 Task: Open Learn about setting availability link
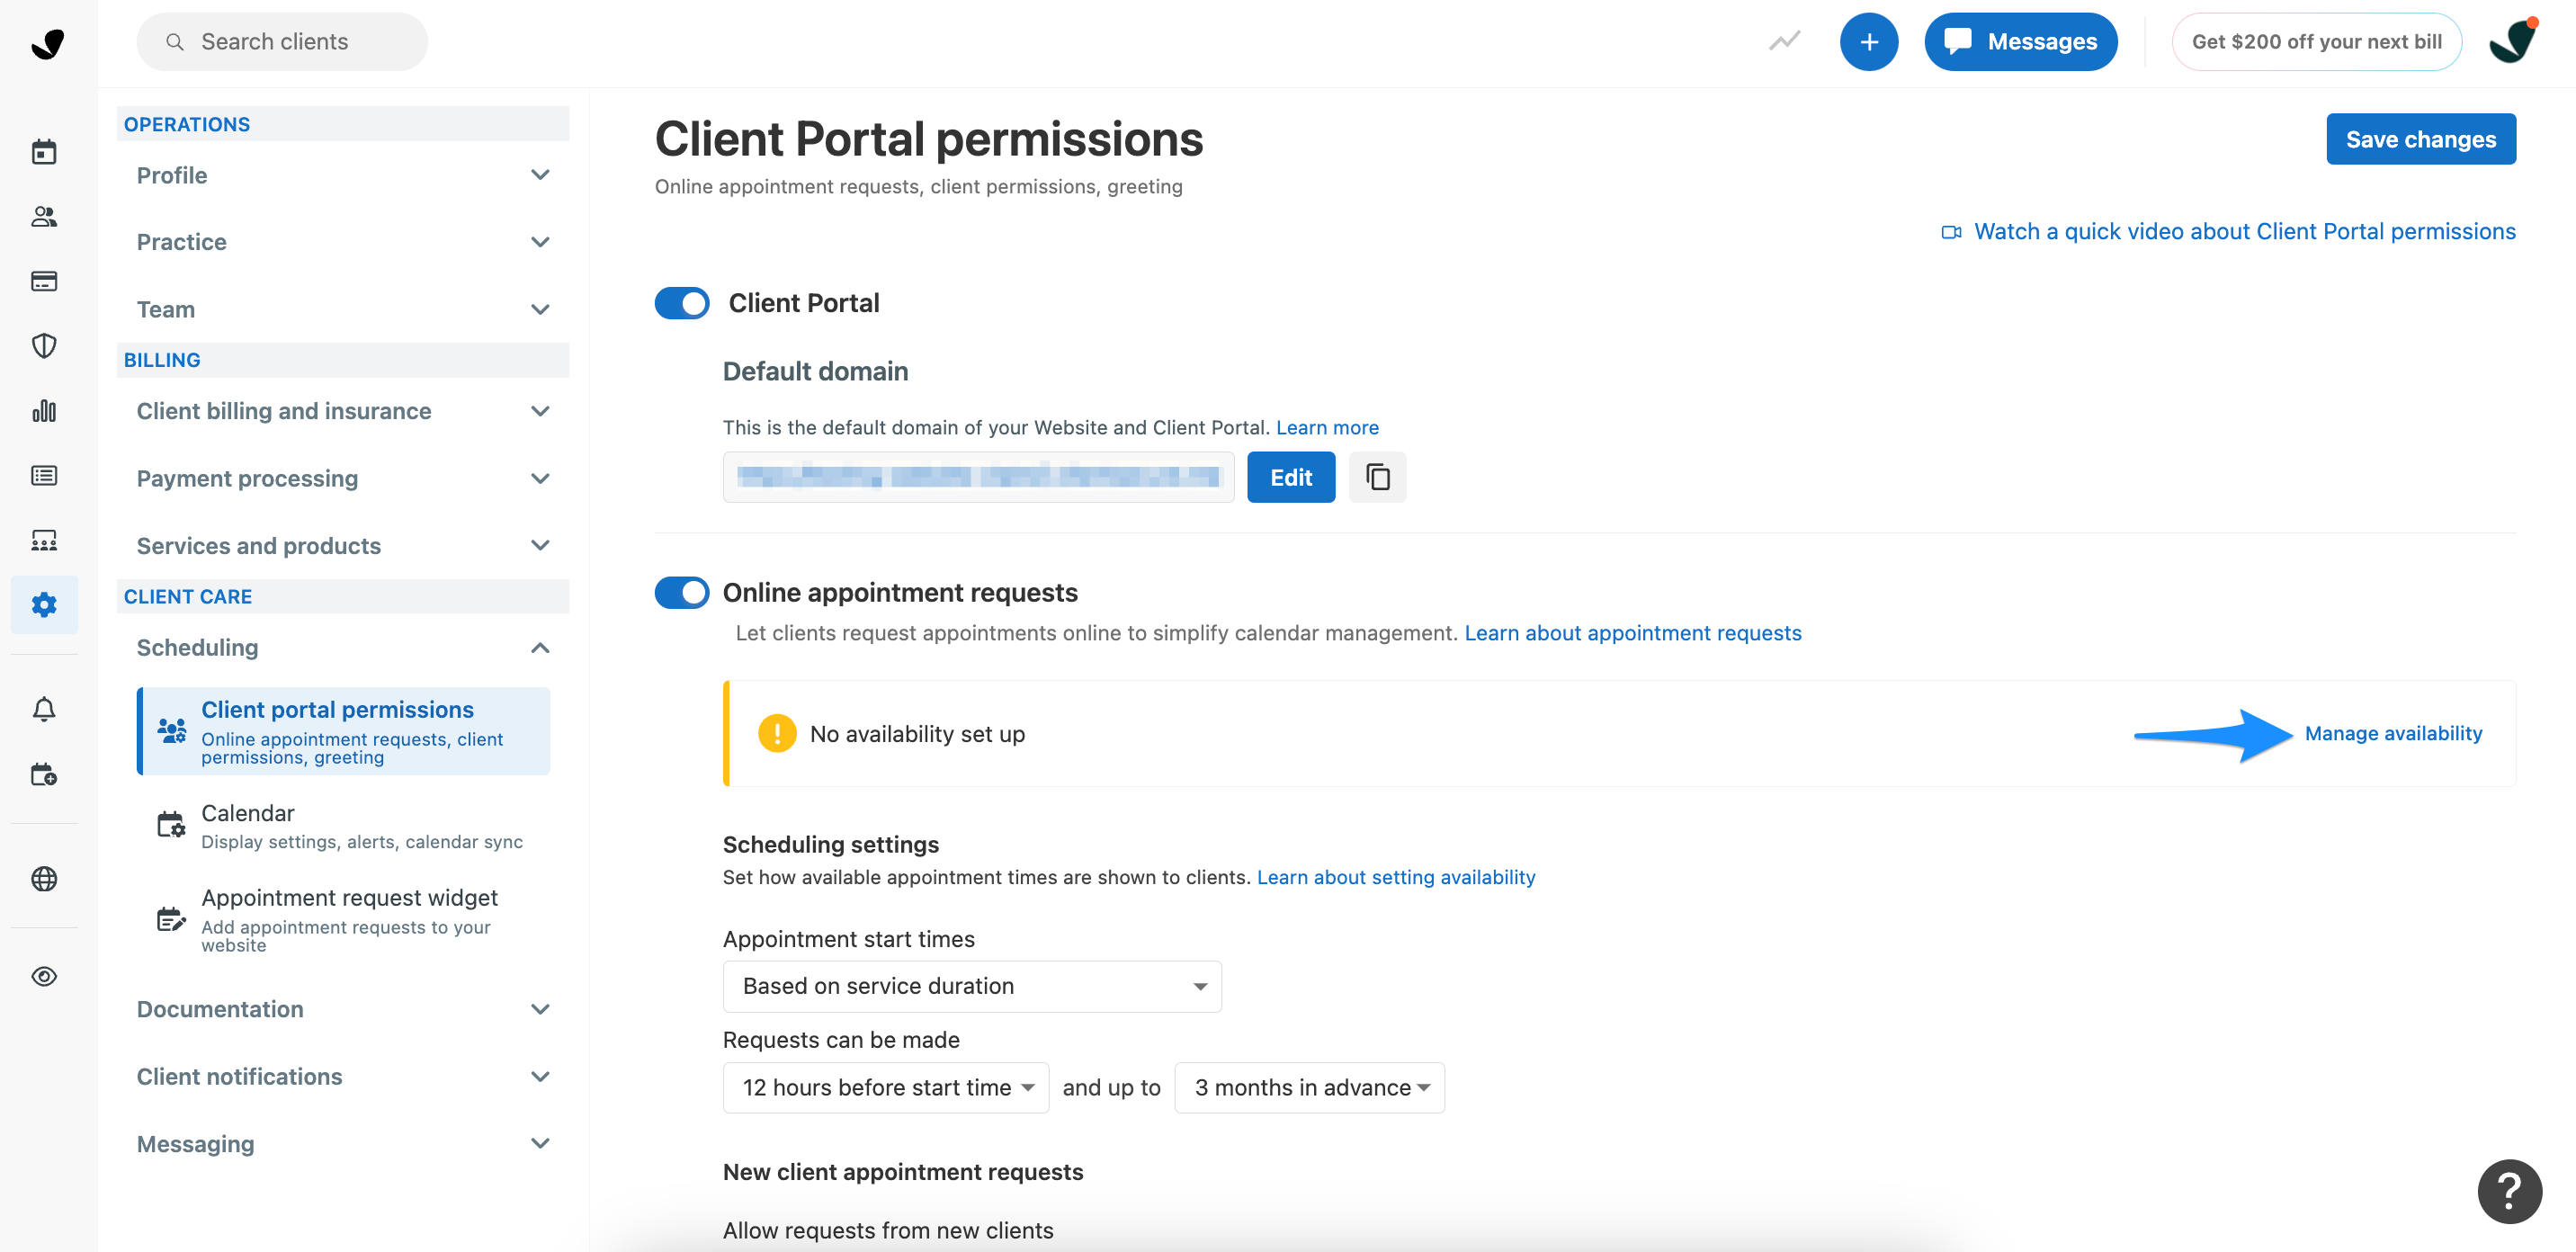(1395, 877)
